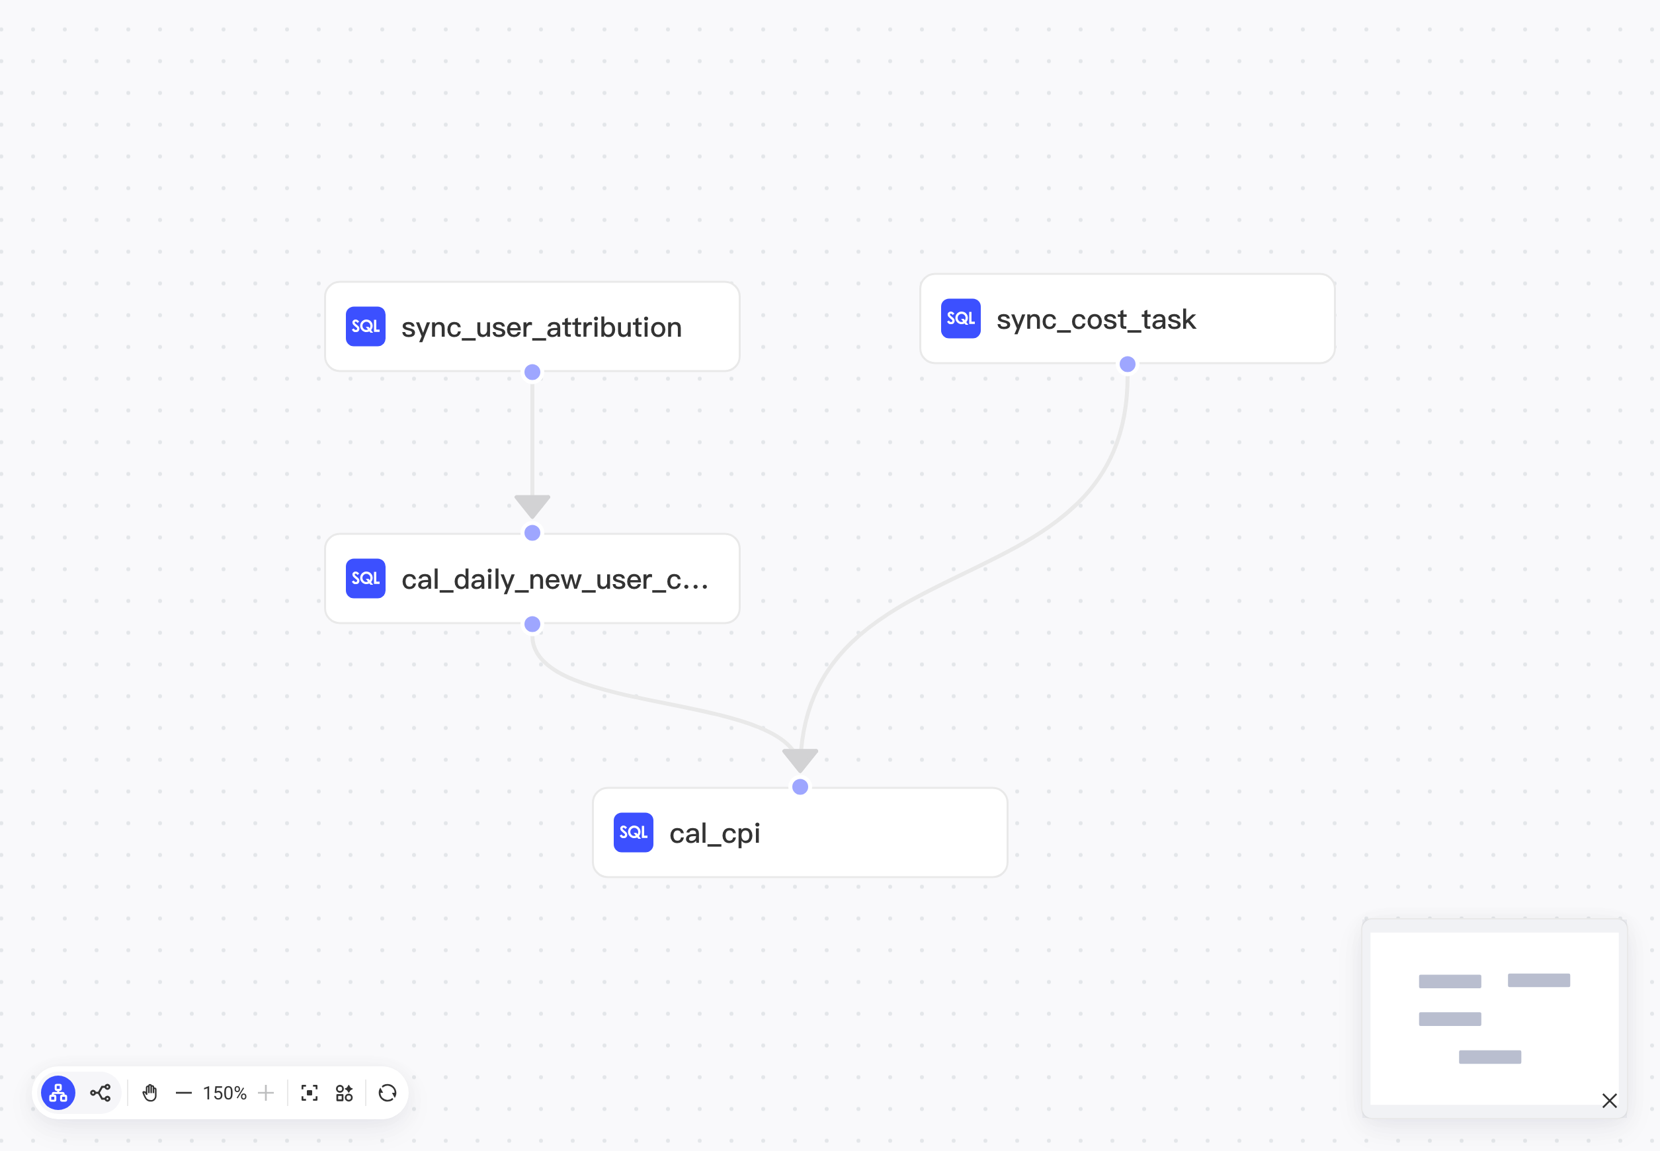Click output port of sync_user_attribution
Image resolution: width=1660 pixels, height=1151 pixels.
click(532, 372)
